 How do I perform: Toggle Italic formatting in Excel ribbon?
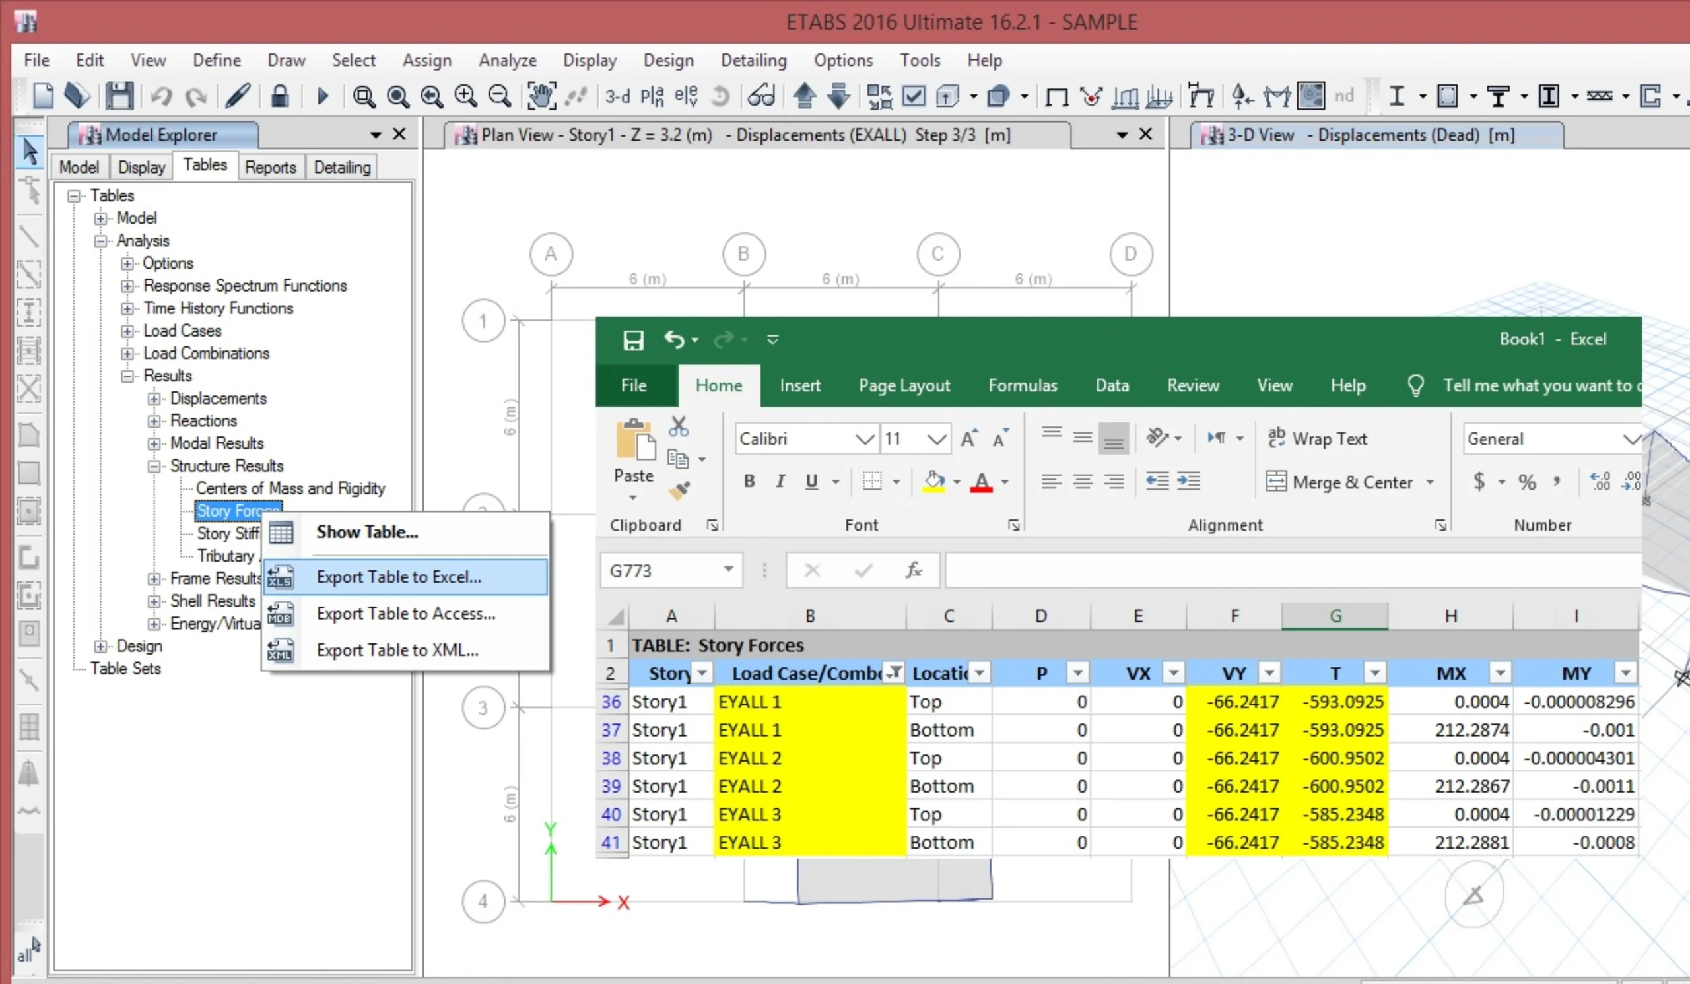pos(780,481)
